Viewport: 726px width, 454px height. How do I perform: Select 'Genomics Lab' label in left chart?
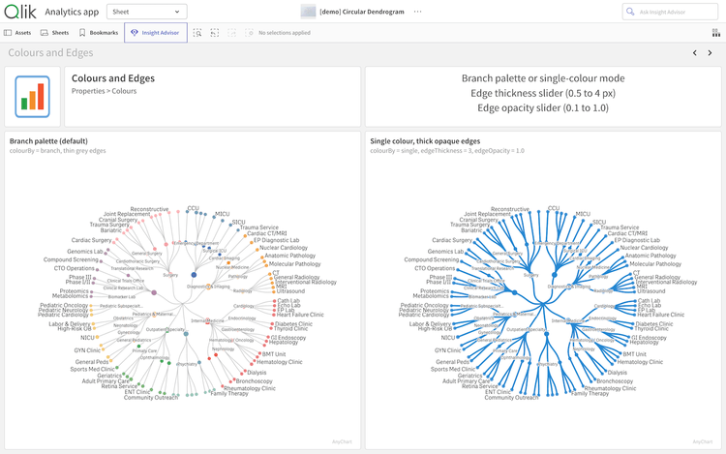pos(85,252)
